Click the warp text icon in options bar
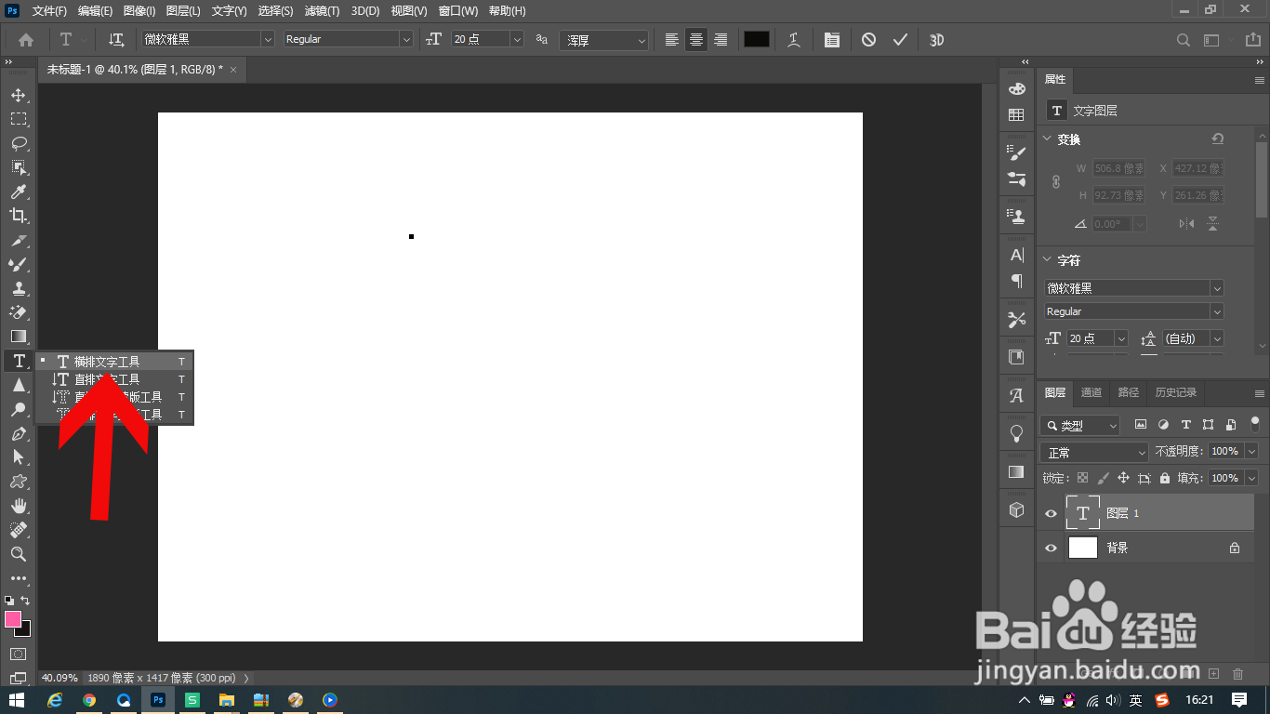This screenshot has width=1270, height=714. [x=793, y=40]
